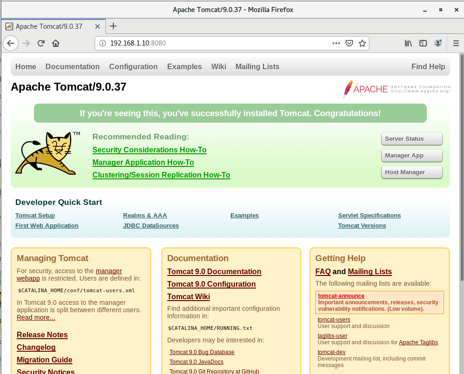Viewport: 464px width, 374px height.
Task: Open Examples in top navigation bar
Action: [x=184, y=66]
